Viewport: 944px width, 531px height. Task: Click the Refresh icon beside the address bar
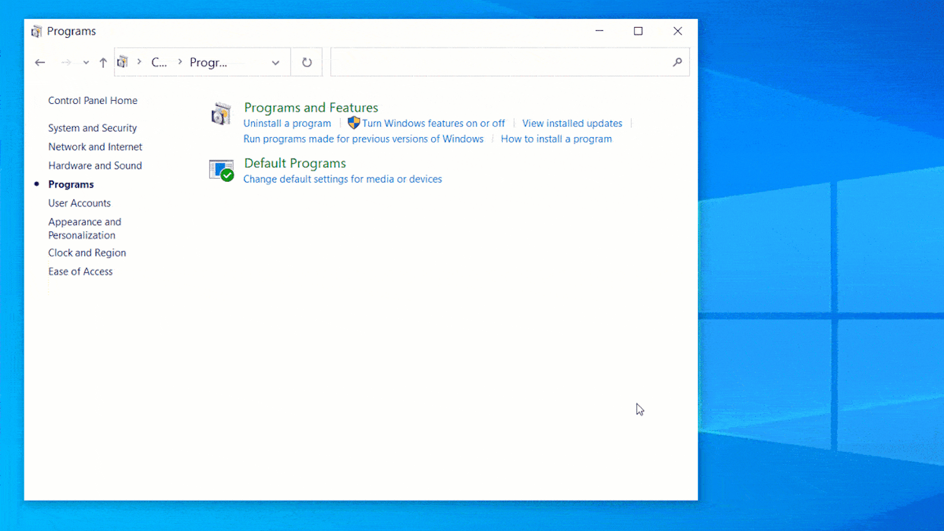(x=306, y=62)
